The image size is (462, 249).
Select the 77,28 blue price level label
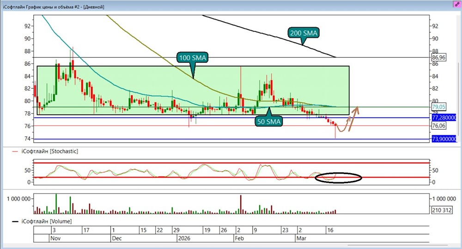pos(444,118)
